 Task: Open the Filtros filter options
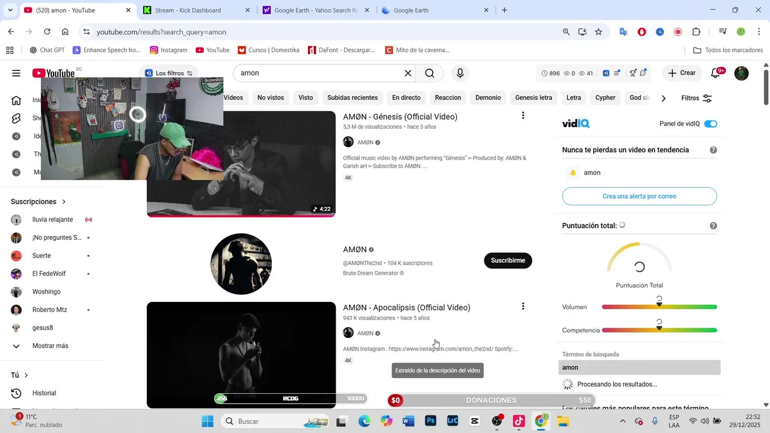click(x=697, y=98)
